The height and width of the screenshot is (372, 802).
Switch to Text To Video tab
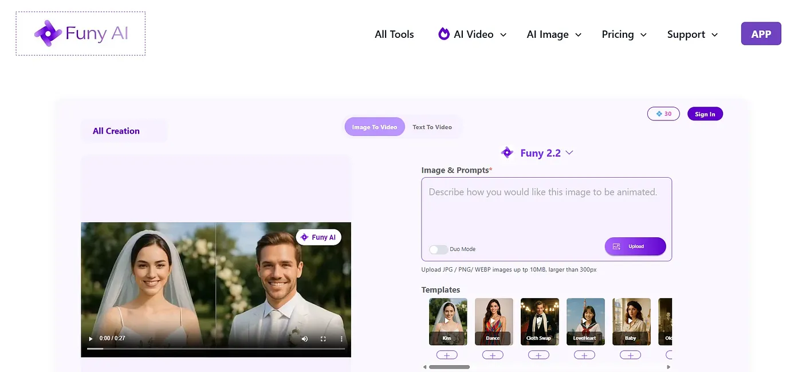(432, 127)
